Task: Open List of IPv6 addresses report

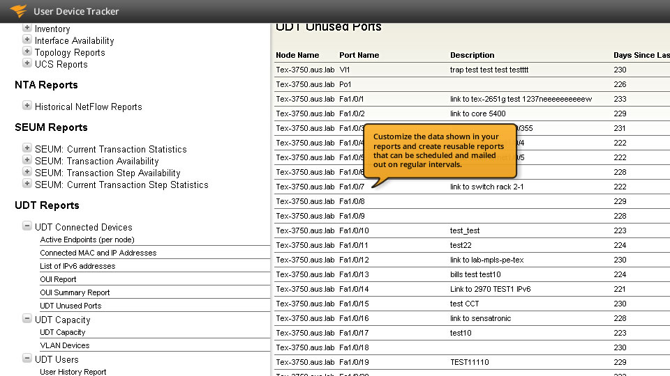Action: coord(77,266)
